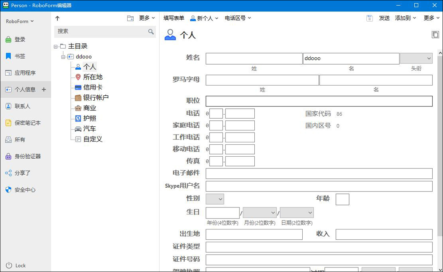Screen dimensions: 443x272
Task: Open 添加到 dropdown
Action: pyautogui.click(x=405, y=18)
